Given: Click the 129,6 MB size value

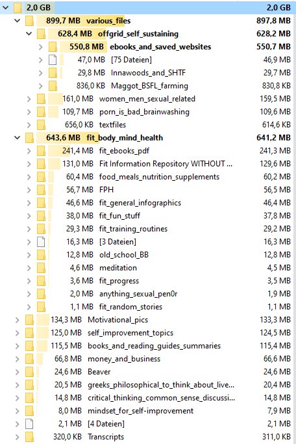Looking at the screenshot, I should point(275,164).
